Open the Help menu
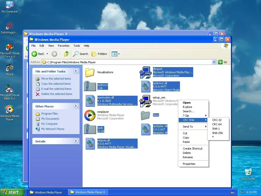The image size is (261, 196). pos(87,46)
